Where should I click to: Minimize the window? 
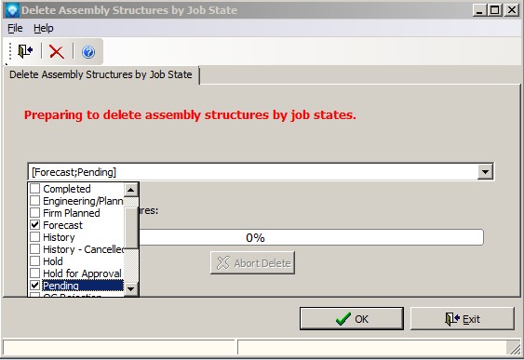[x=479, y=10]
